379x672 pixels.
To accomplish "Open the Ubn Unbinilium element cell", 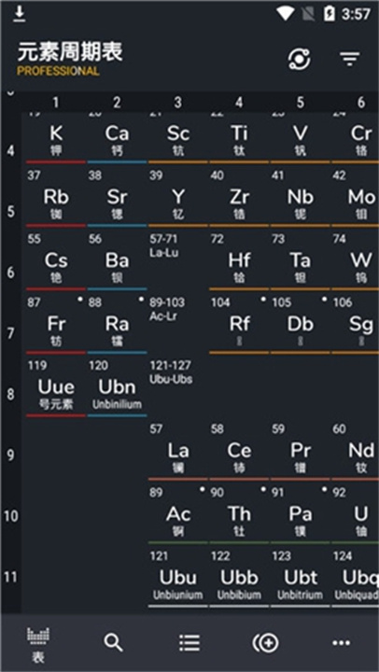I will 117,388.
